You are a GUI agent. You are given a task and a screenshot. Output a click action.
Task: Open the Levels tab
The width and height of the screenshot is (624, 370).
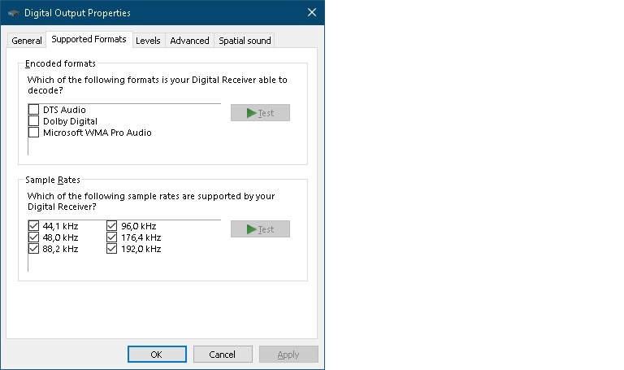[x=148, y=41]
